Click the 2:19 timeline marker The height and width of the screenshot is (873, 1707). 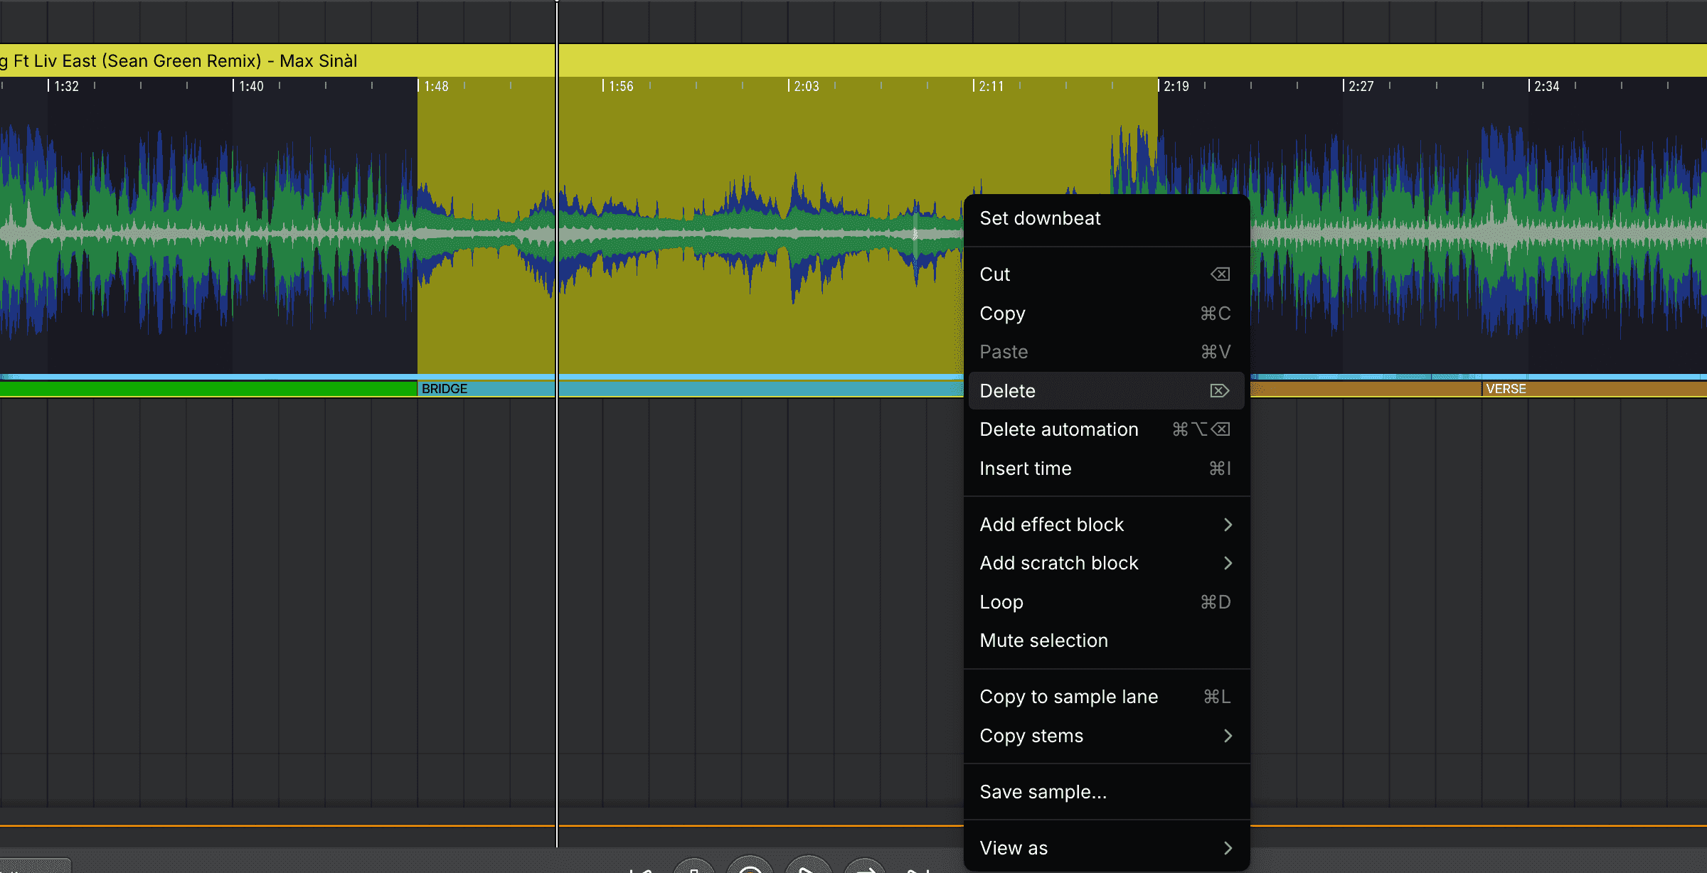point(1176,86)
